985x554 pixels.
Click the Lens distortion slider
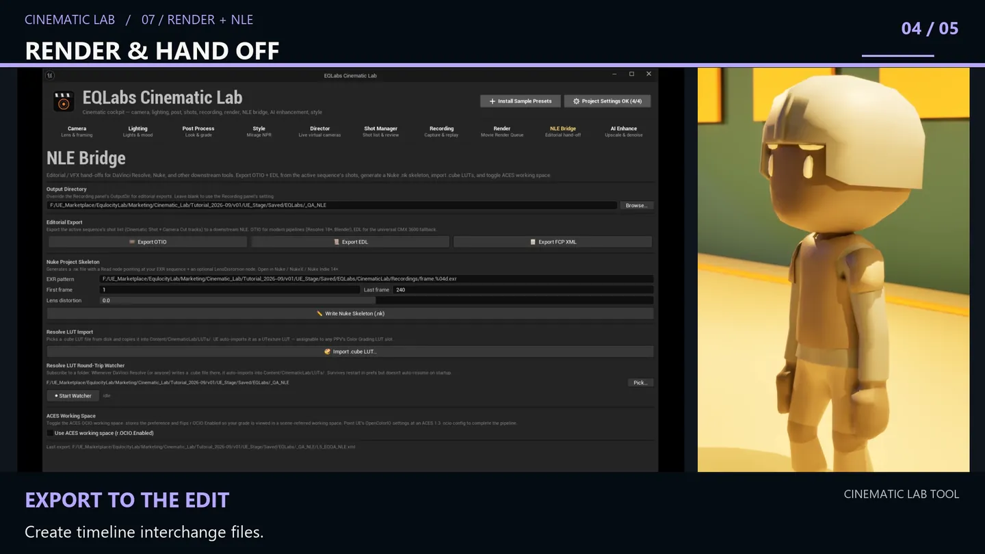[376, 300]
